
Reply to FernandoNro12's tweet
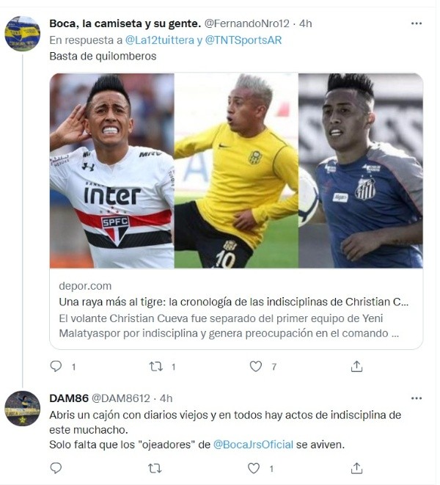pyautogui.click(x=56, y=366)
